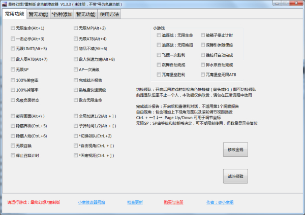Click the 战斗经验 button

(x=235, y=176)
